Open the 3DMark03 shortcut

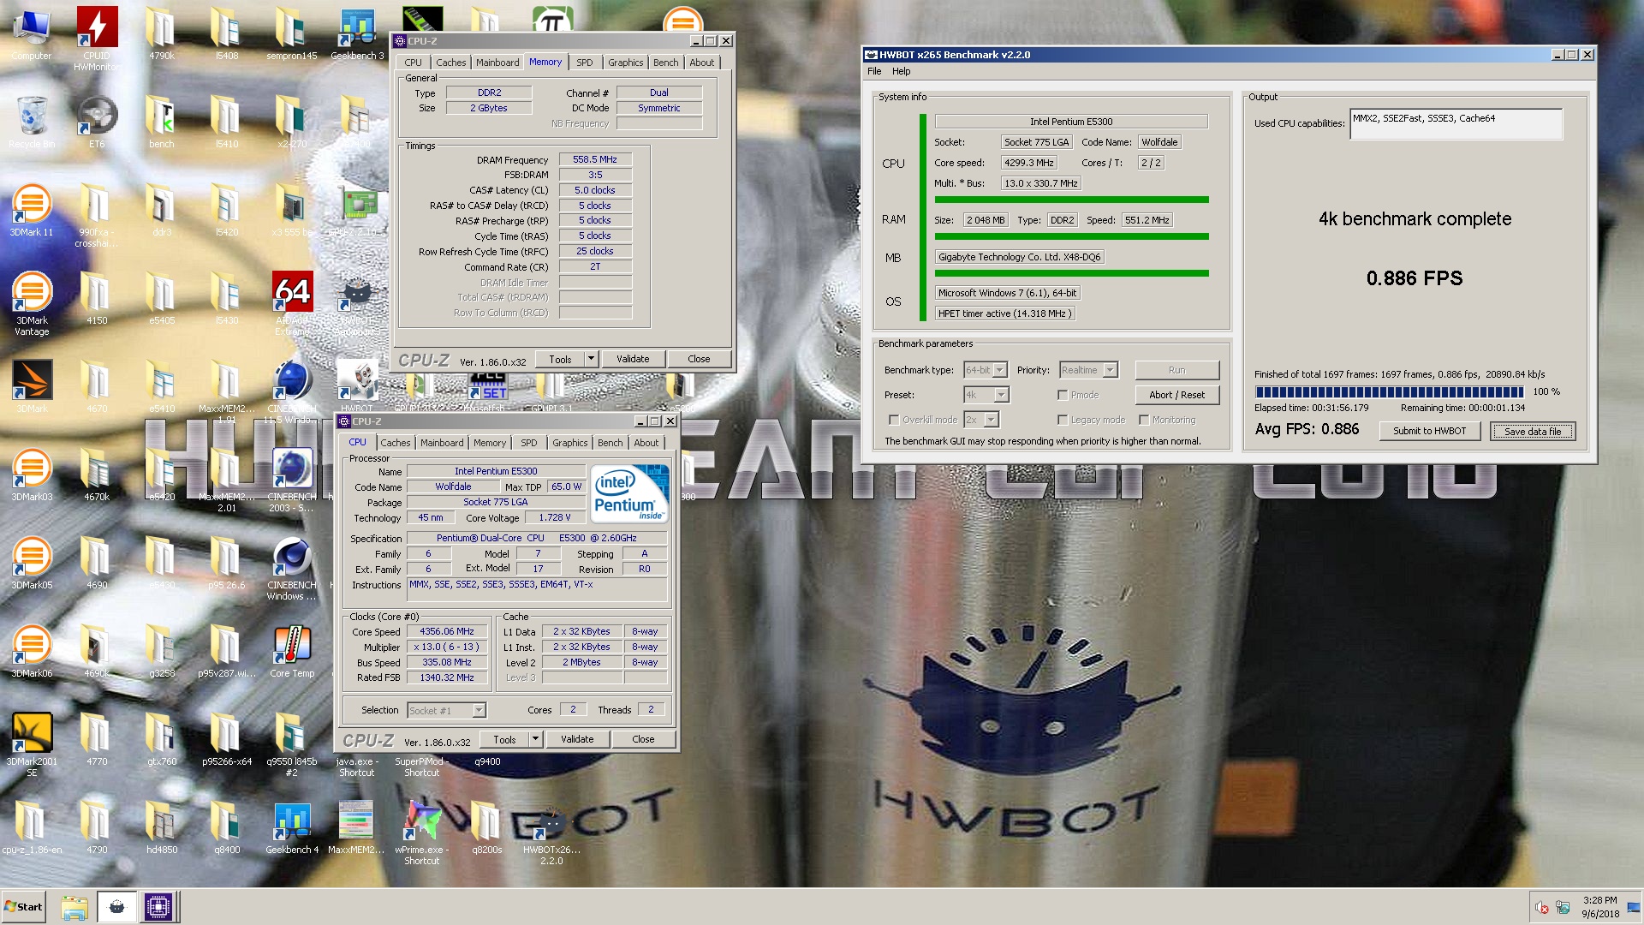32,474
